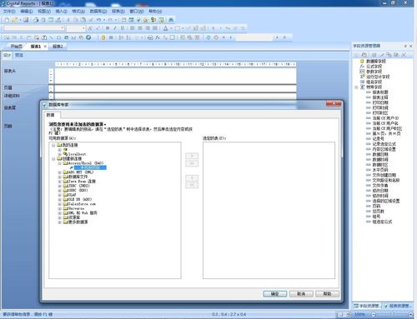Expand the ODBC (RDO) tree node
Screen dimensions: 417x319
(x=59, y=191)
